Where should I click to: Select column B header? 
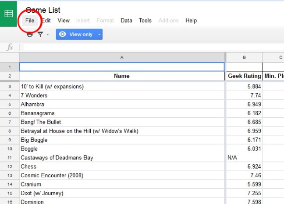[244, 57]
